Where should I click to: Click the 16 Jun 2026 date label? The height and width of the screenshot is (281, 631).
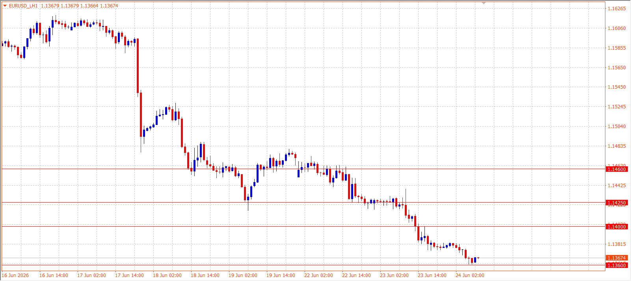[15, 275]
